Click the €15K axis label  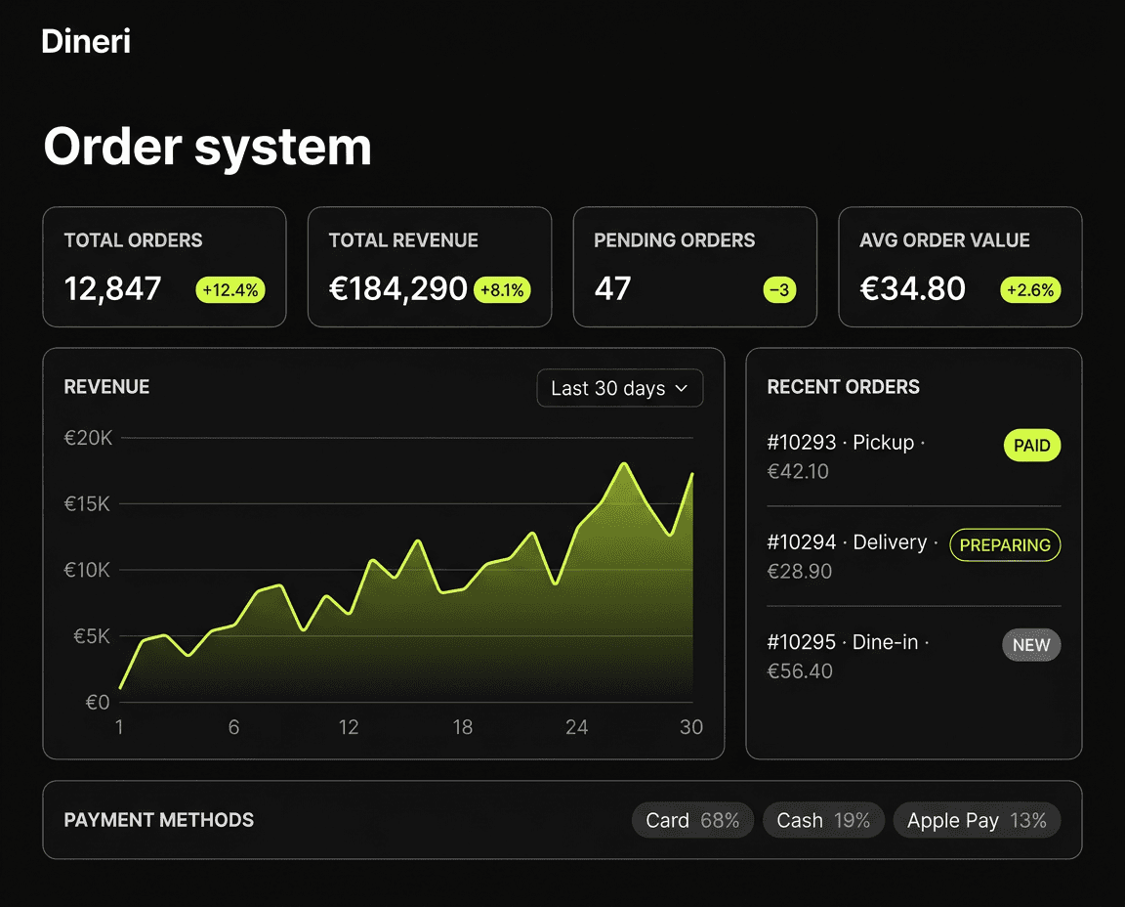coord(87,504)
